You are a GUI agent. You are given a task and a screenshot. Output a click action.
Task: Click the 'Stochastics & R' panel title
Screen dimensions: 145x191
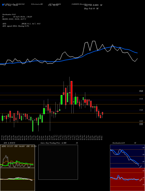118,143
